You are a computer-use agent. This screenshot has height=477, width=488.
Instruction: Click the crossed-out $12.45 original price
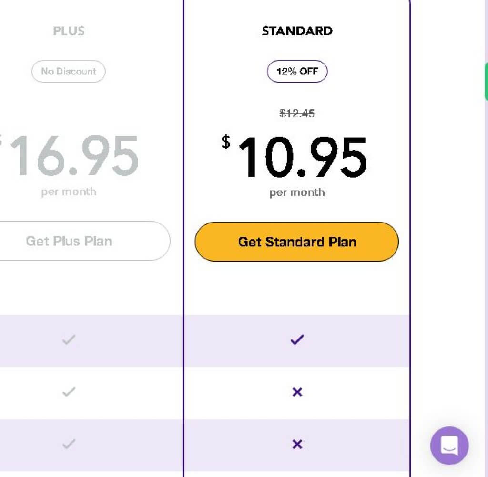[297, 114]
